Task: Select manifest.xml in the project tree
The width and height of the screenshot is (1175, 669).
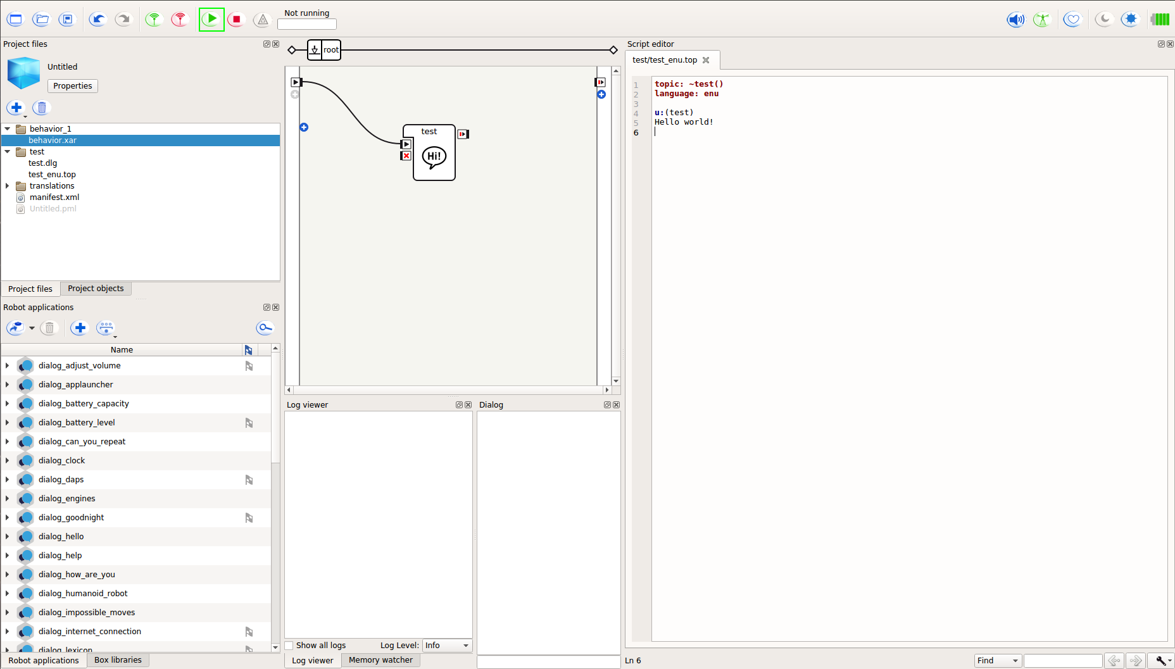Action: point(54,197)
